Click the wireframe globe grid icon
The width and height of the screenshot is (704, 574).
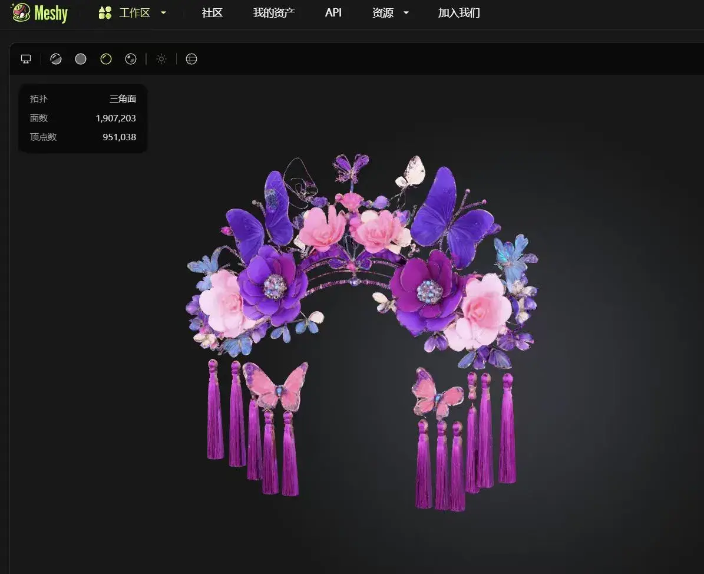(191, 58)
